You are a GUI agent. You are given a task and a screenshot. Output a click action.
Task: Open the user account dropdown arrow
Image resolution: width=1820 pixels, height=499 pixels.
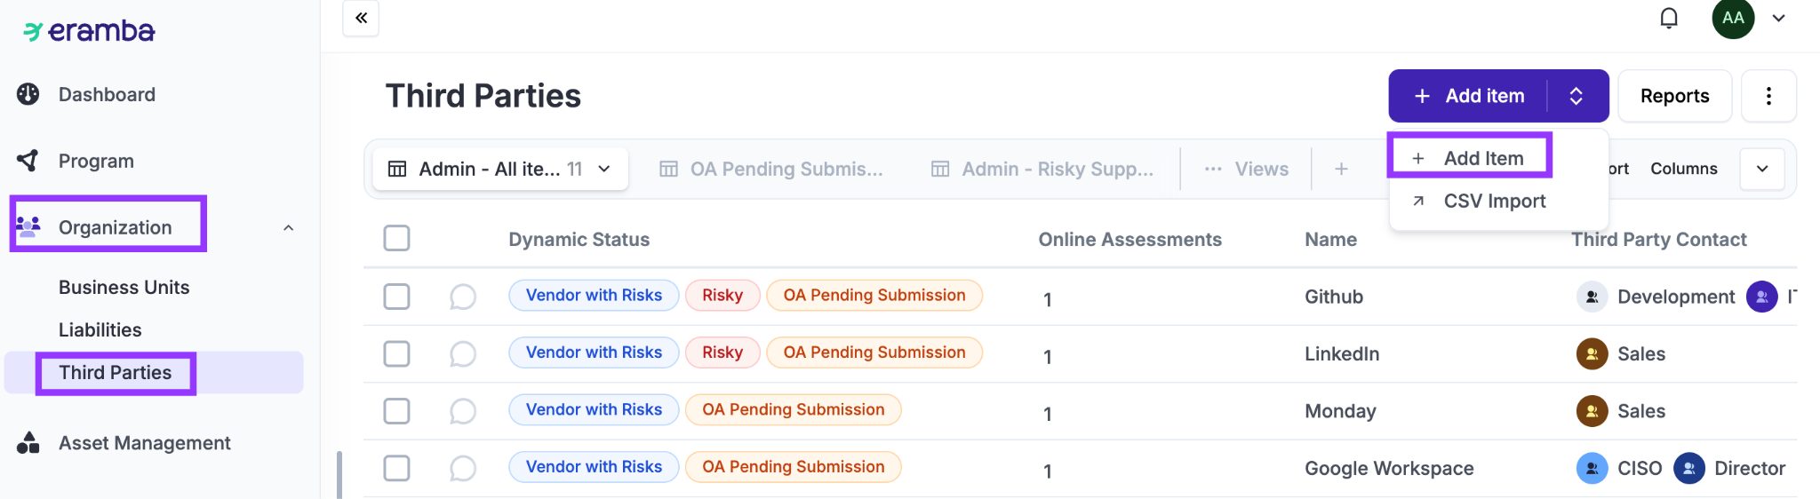pos(1778,19)
